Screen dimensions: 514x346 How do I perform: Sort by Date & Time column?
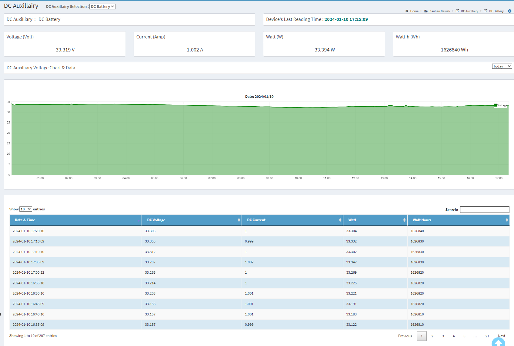[x=76, y=220]
